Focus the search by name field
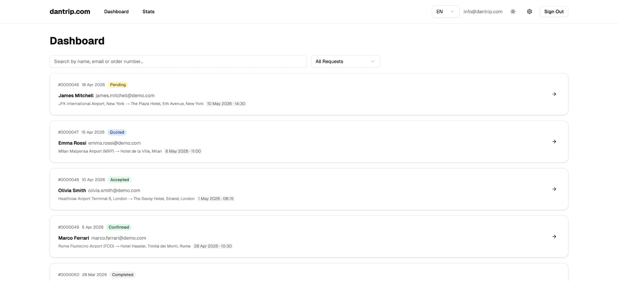The image size is (618, 281). 178,61
